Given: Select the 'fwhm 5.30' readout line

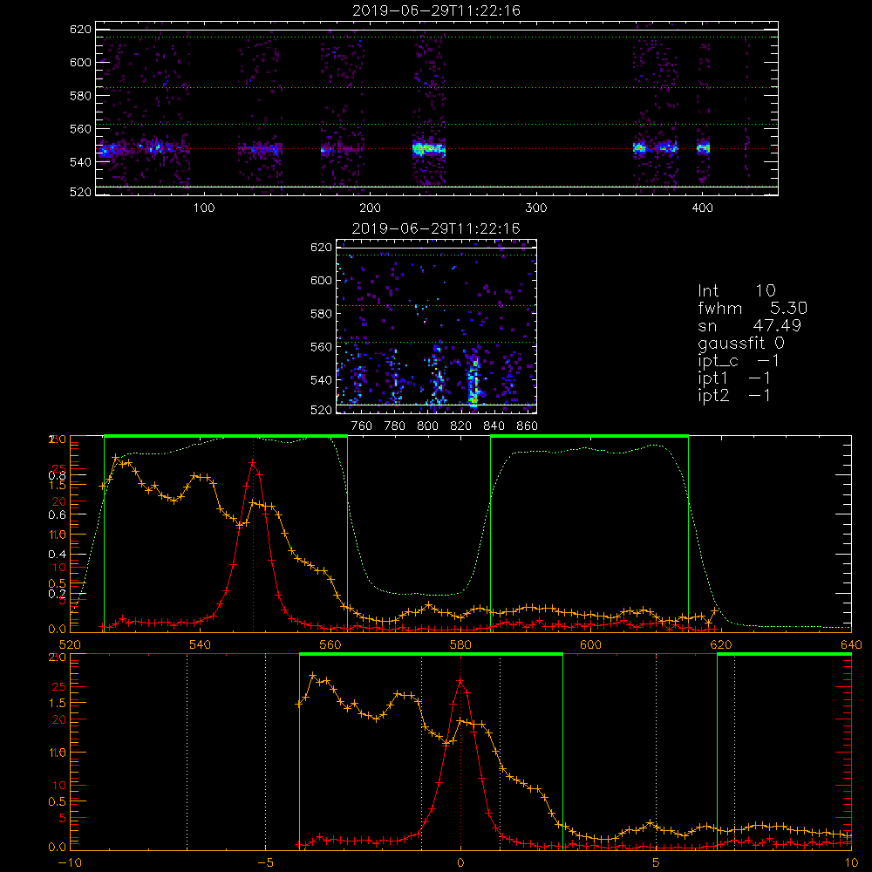Looking at the screenshot, I should click(752, 308).
